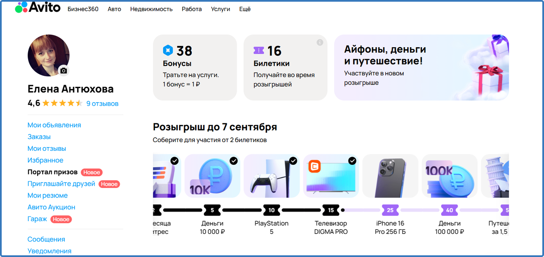Expand the Ещё menu in navigation

(245, 9)
